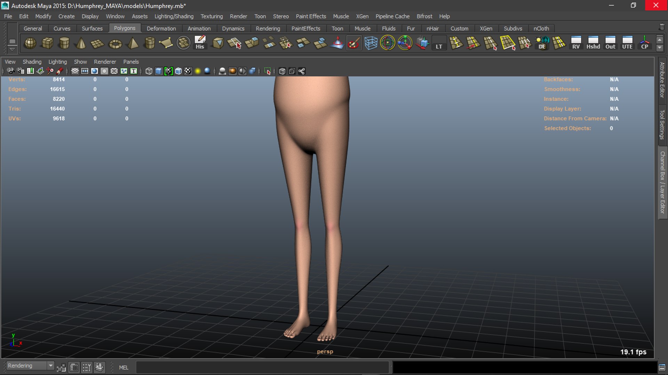Create a polygon pyramid from the shelf
Image resolution: width=668 pixels, height=375 pixels.
[132, 43]
